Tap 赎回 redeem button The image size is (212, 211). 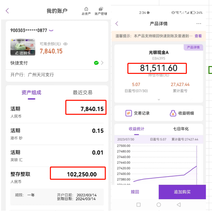click(135, 192)
